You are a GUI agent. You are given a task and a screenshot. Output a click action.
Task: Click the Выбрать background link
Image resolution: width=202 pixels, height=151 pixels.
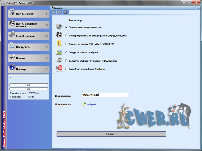[92, 104]
